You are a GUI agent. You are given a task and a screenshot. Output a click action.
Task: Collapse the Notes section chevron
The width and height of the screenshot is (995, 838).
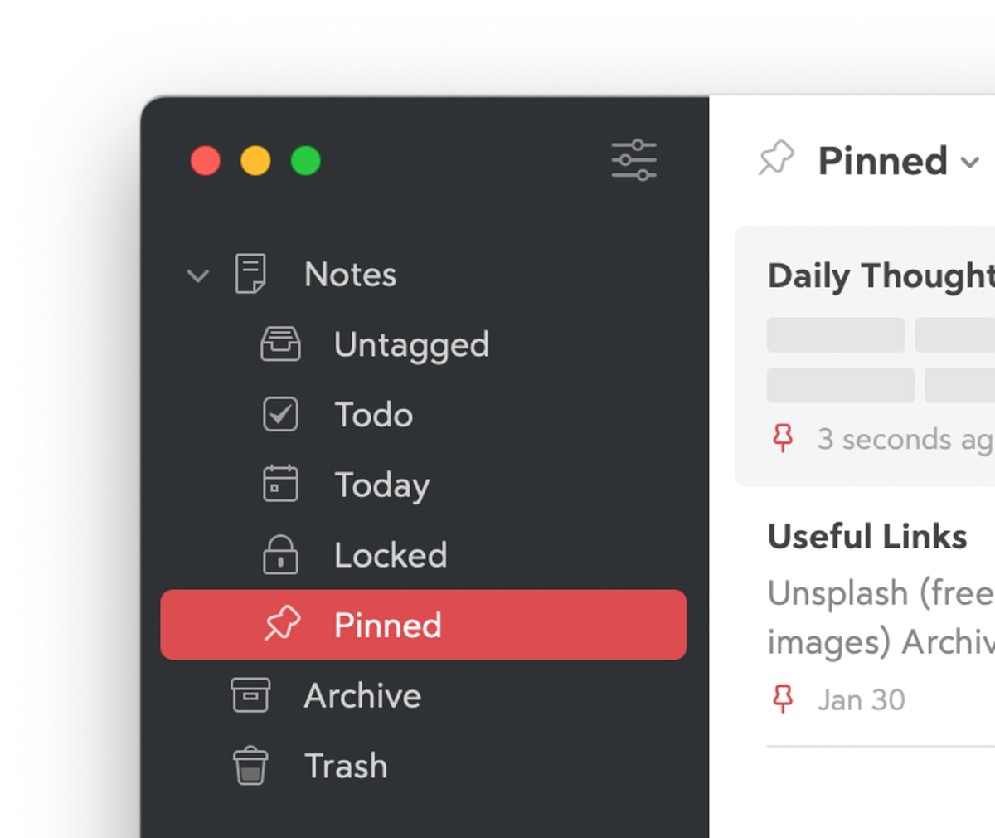(x=198, y=275)
